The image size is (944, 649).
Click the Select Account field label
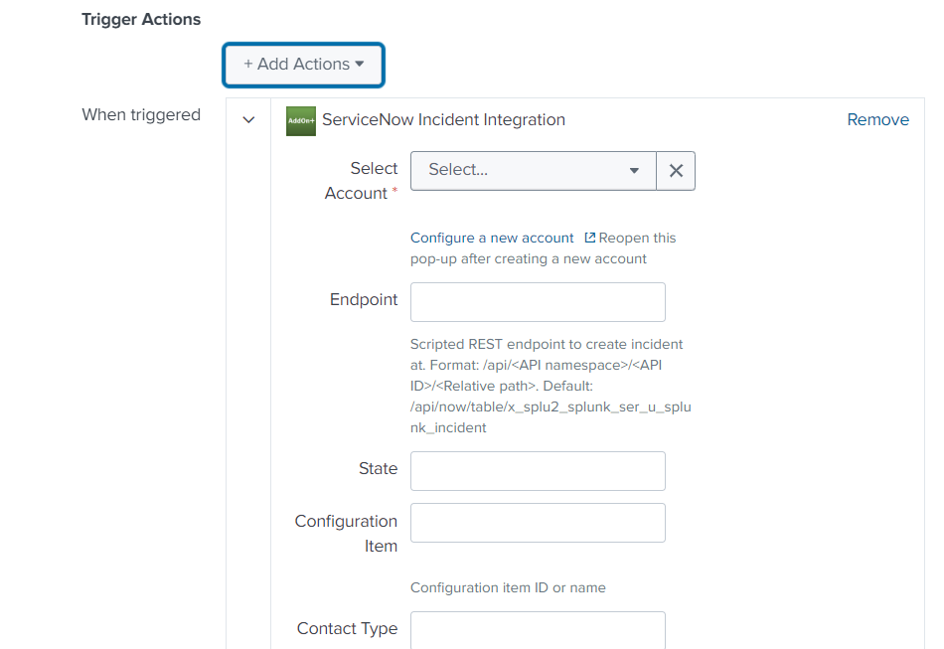tap(362, 181)
